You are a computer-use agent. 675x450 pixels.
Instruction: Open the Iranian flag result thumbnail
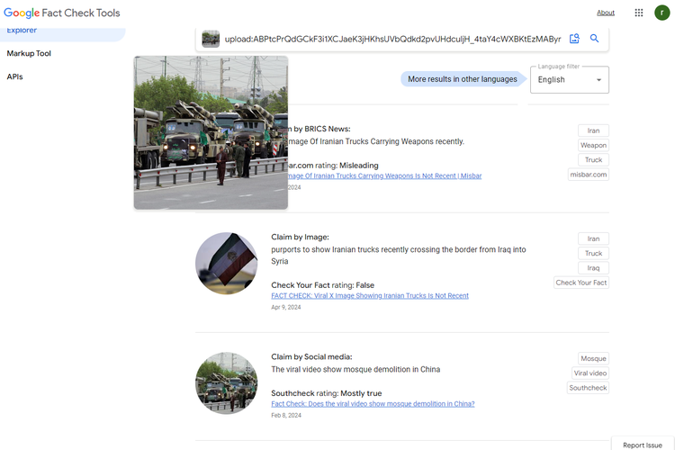click(226, 263)
